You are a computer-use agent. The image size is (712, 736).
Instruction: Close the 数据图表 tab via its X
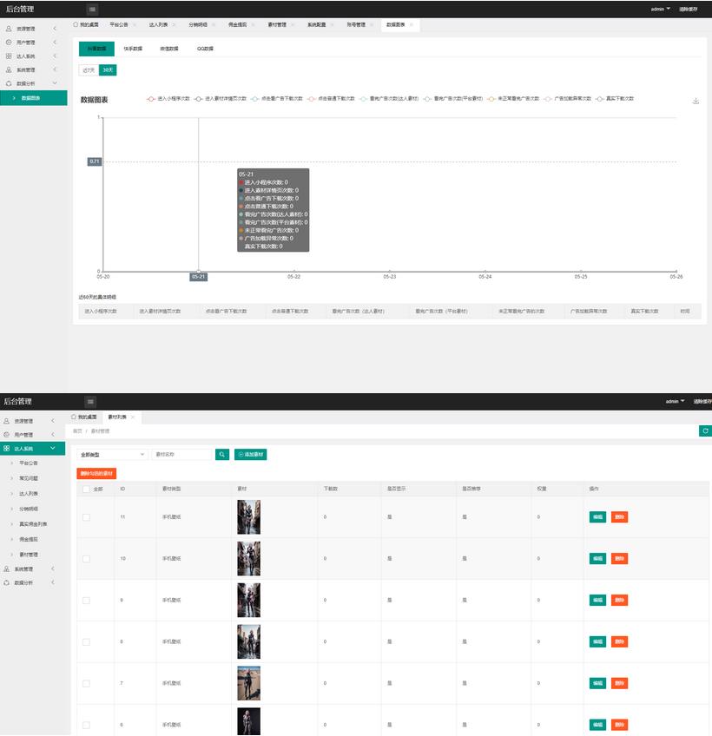tap(412, 25)
